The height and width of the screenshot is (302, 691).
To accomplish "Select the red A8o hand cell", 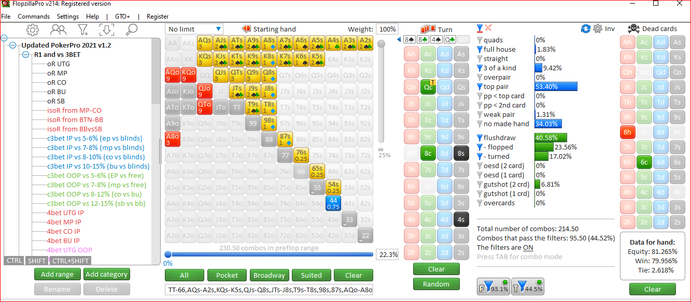I will pos(172,139).
